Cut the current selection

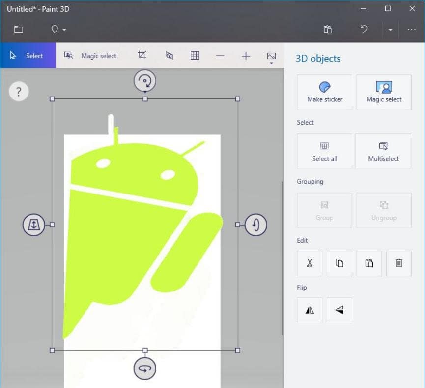[309, 263]
